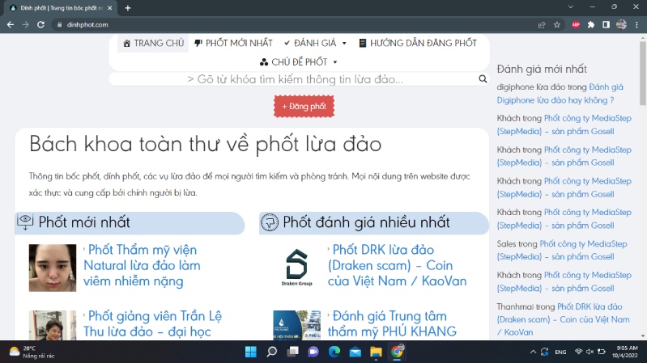Open Thanhmai comment Phốt DRK link
The image size is (647, 363).
(564, 319)
